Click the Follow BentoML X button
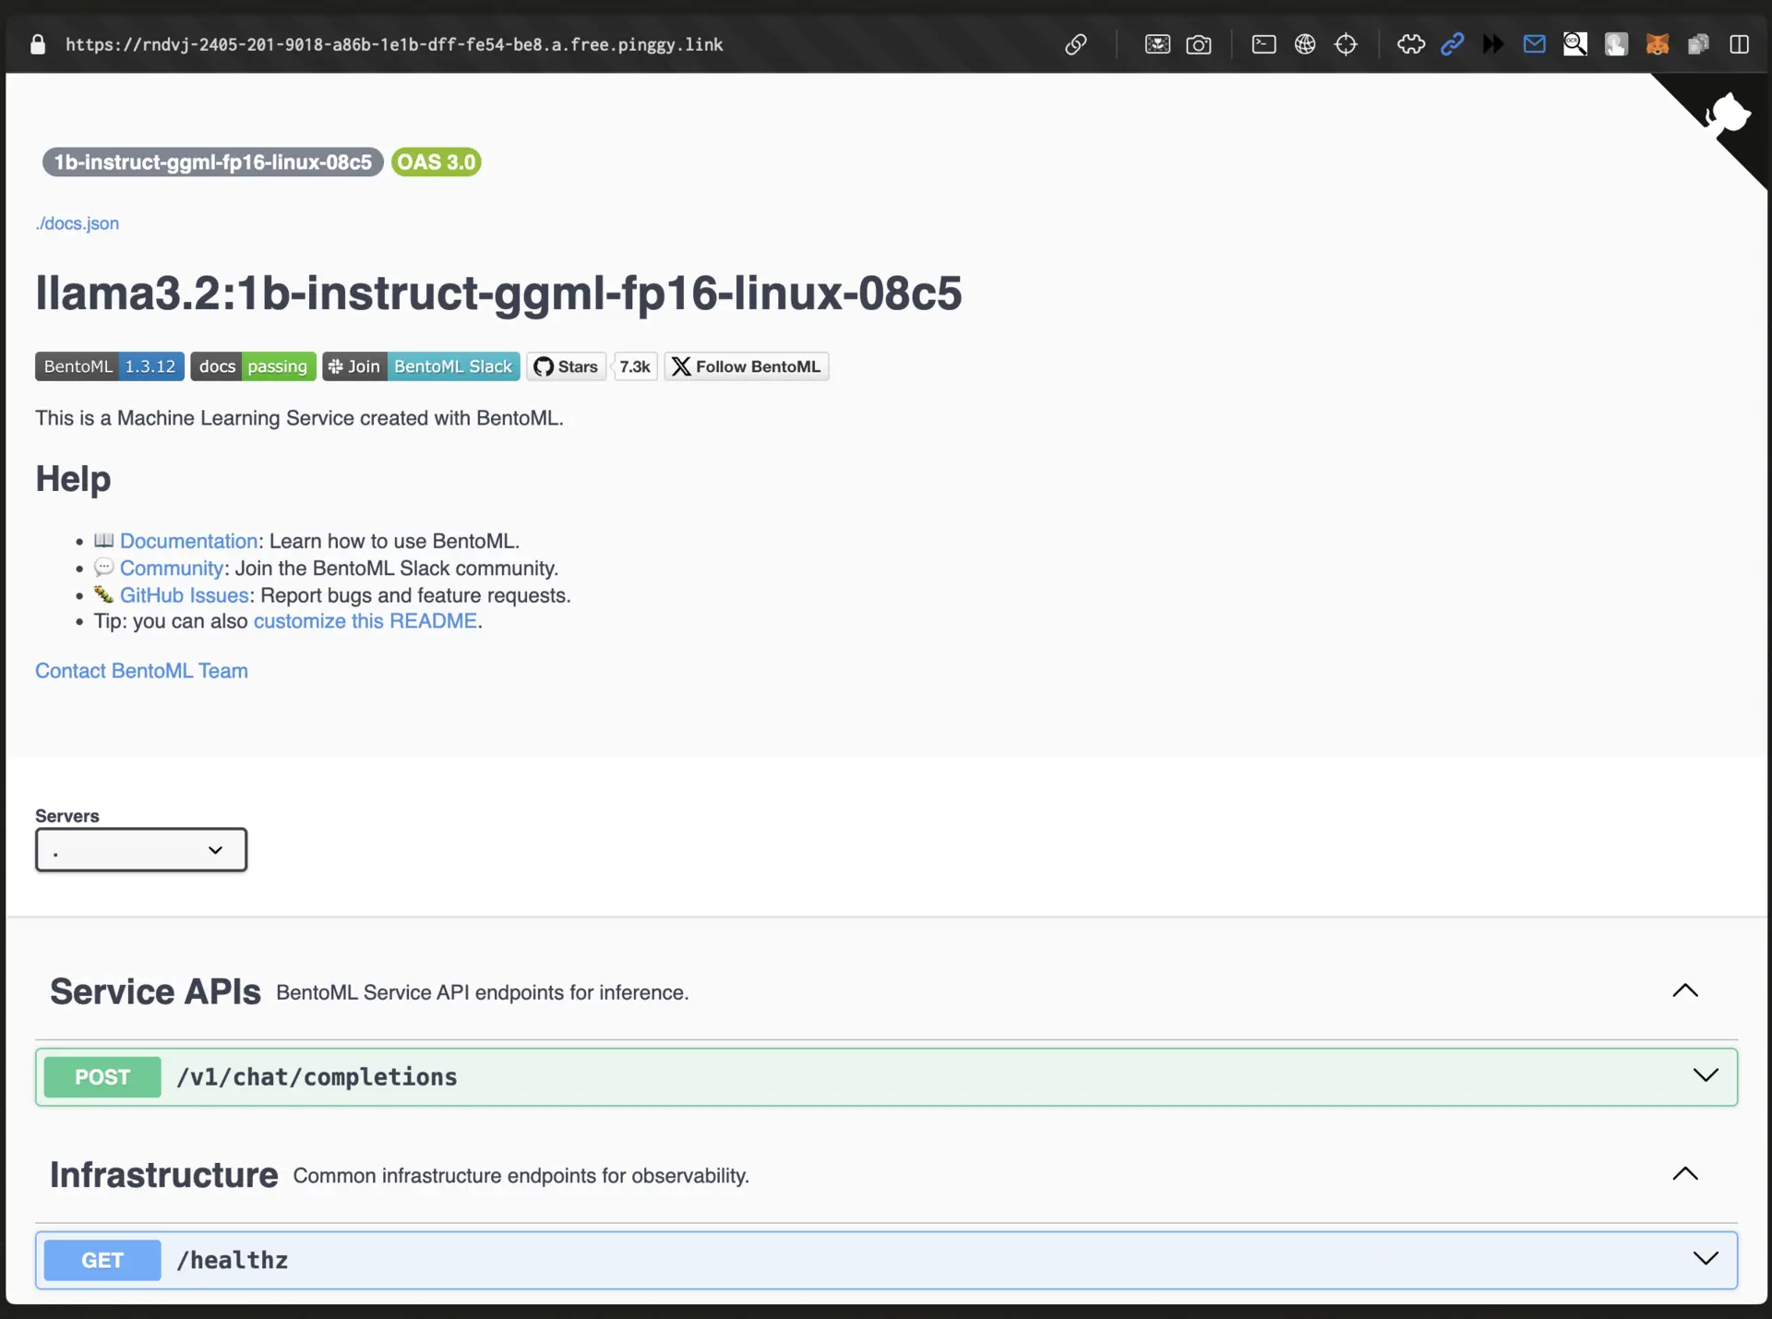 click(x=747, y=366)
